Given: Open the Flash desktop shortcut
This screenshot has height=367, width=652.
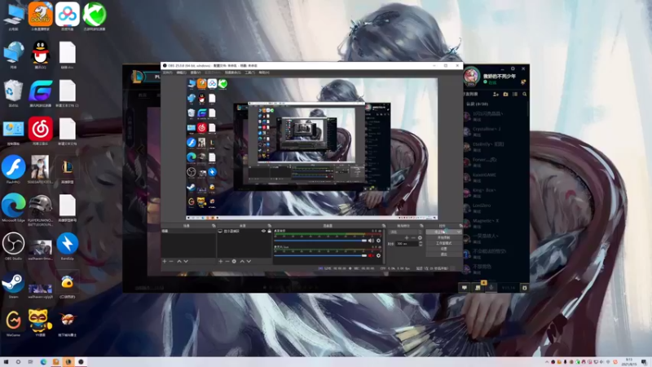Looking at the screenshot, I should (13, 169).
